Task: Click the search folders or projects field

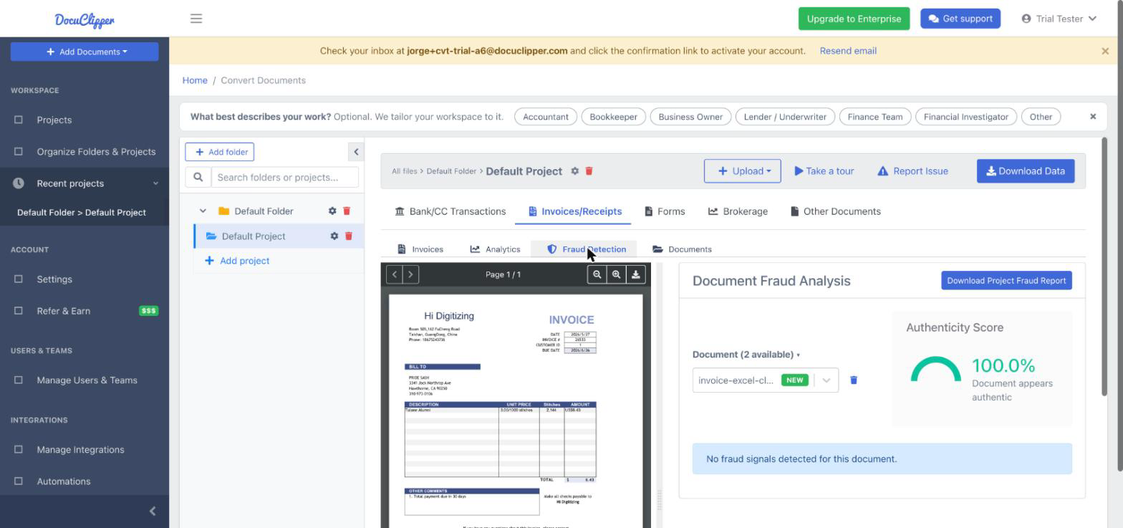Action: [x=285, y=178]
